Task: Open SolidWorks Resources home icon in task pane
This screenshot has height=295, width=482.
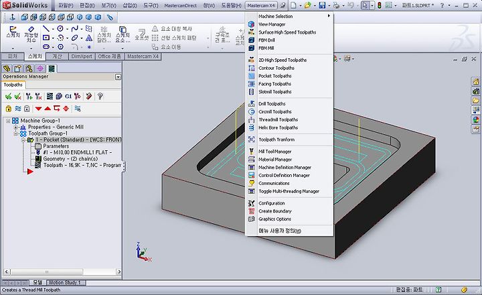Action: (x=475, y=82)
